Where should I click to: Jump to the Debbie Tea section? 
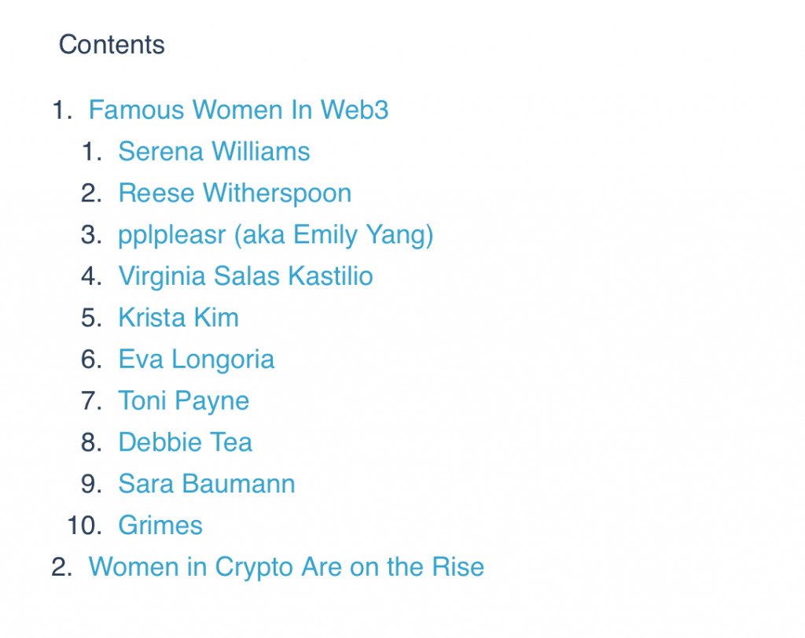click(x=185, y=442)
